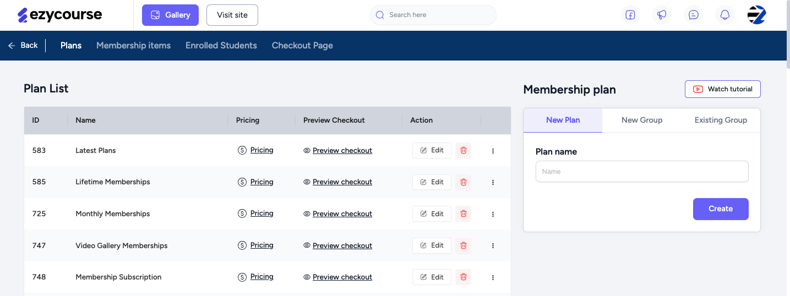Preview checkout for Monthly Memberships
790x296 pixels.
342,213
